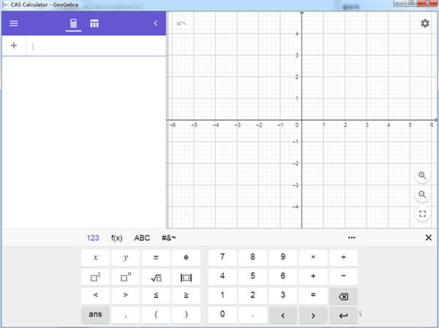Zoom in on the graph
This screenshot has width=439, height=328.
click(x=422, y=176)
